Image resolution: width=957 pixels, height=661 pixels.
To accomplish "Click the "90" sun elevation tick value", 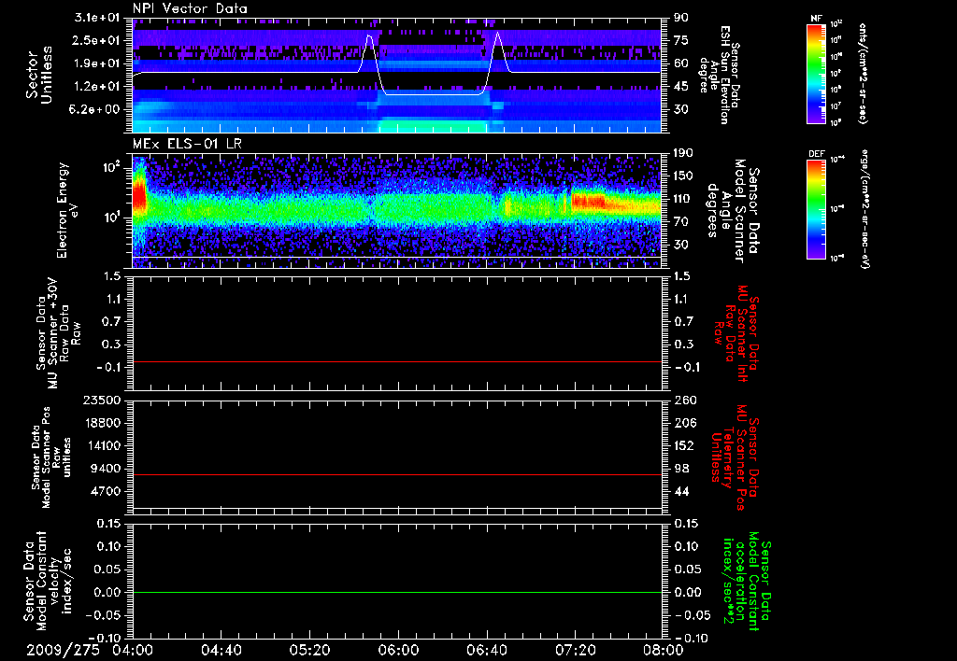I will (x=681, y=18).
